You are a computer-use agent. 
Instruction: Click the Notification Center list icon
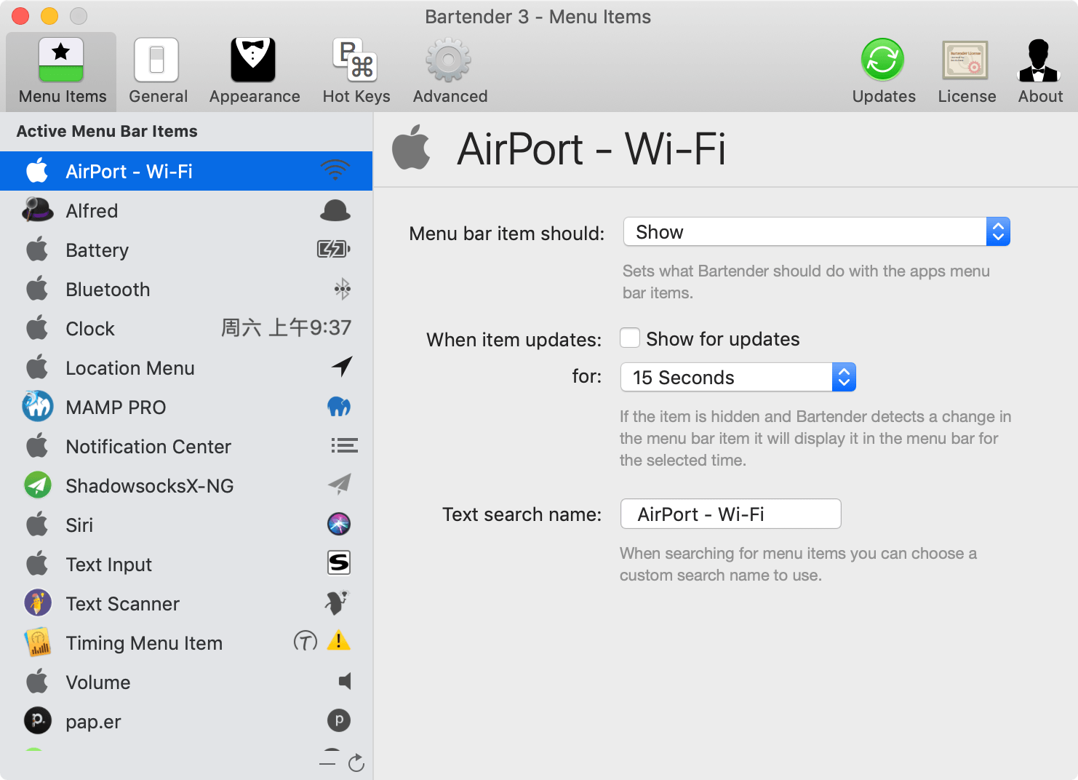tap(344, 445)
